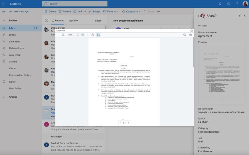249x155 pixels.
Task: Collapse the Folders section
Action: (x=4, y=20)
